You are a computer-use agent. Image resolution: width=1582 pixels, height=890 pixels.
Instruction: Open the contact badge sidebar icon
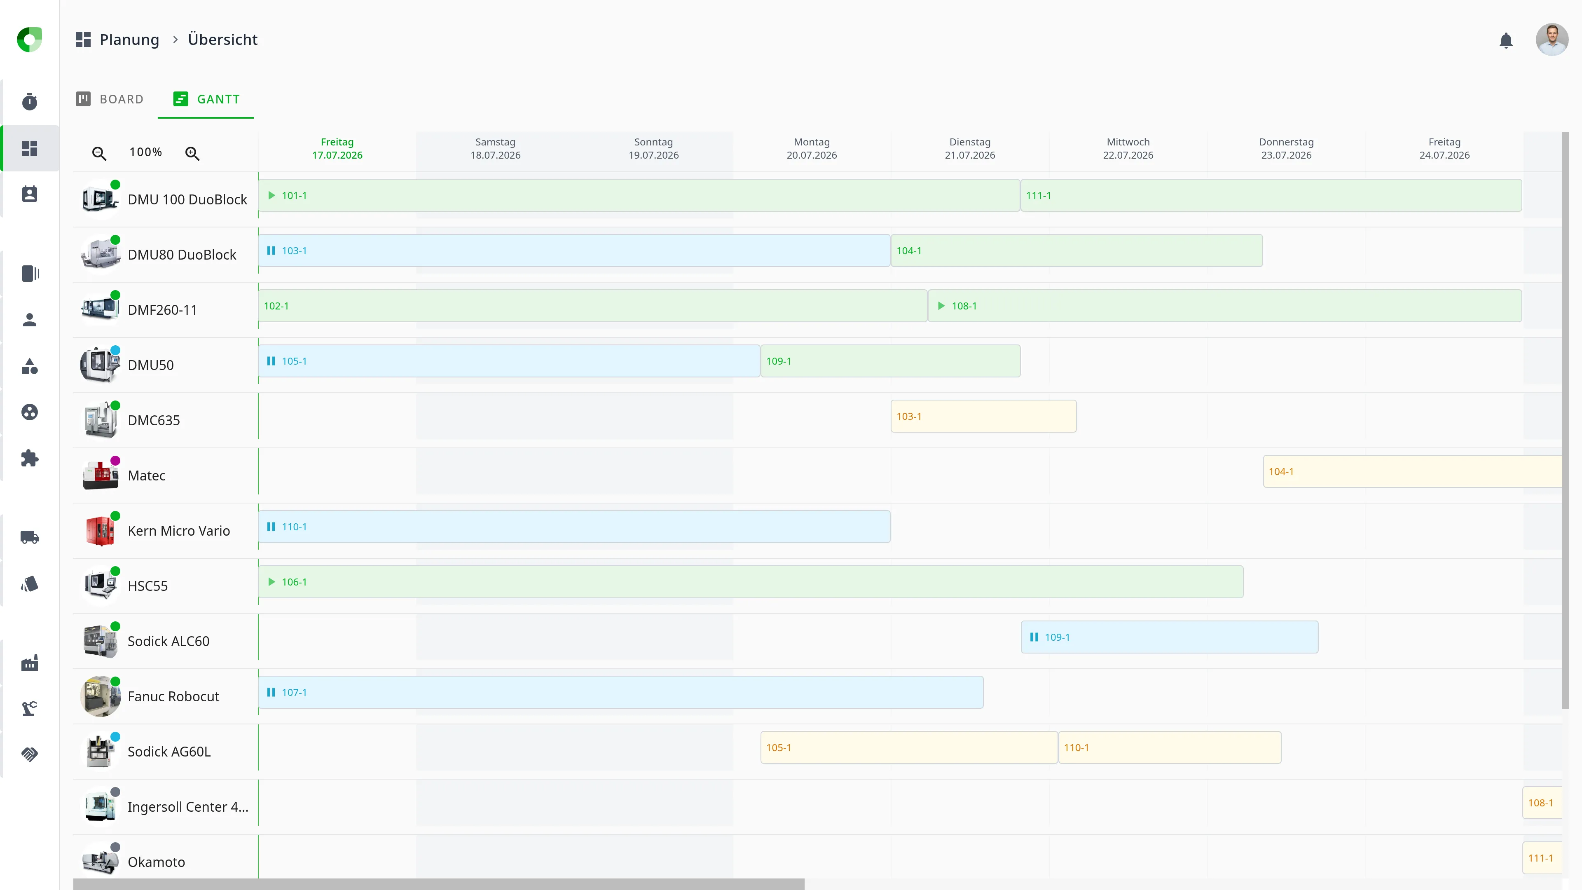click(x=30, y=194)
